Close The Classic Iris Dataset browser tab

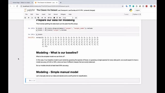pyautogui.click(x=57, y=3)
